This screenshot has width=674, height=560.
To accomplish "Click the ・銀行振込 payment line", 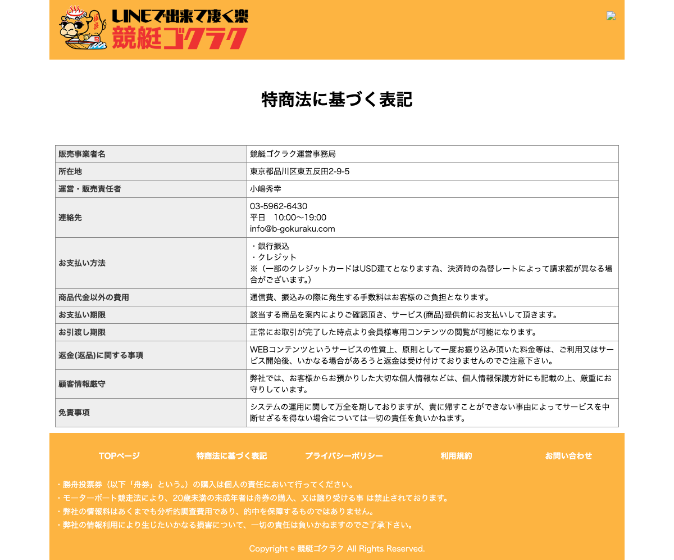I will (x=270, y=246).
